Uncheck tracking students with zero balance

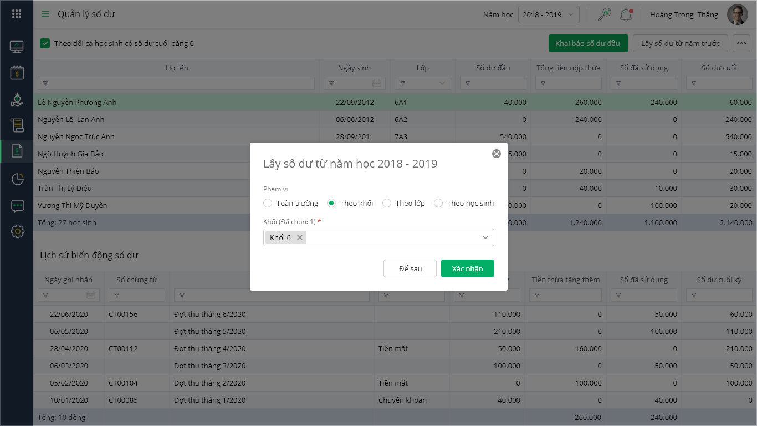pyautogui.click(x=45, y=43)
